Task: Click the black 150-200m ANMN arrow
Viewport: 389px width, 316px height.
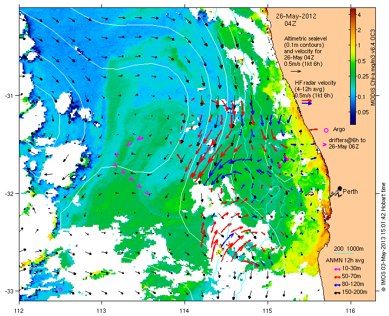Action: tap(337, 293)
